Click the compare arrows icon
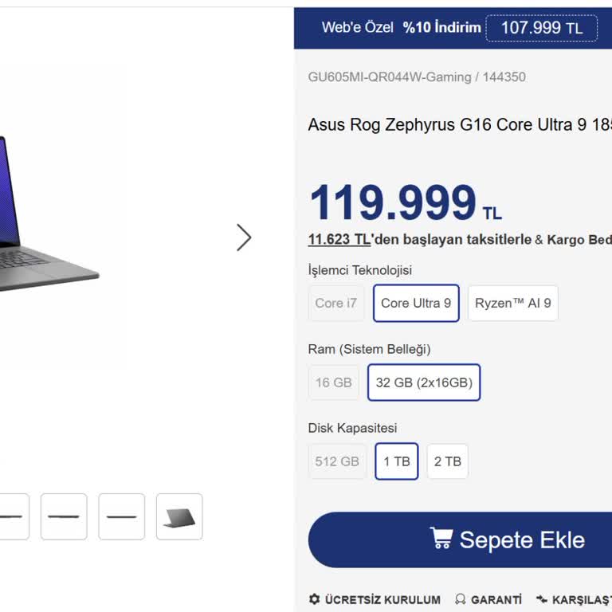The height and width of the screenshot is (612, 612). click(x=541, y=598)
